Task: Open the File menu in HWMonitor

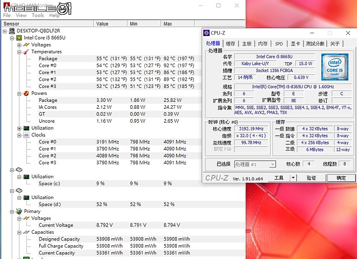Action: tap(7, 15)
